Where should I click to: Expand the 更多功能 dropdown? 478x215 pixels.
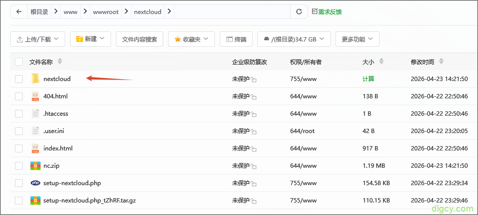pos(357,39)
